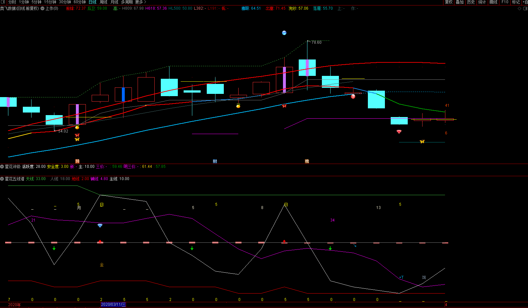
Task: Switch to the 1分钟 period tab
Action: pos(24,2)
